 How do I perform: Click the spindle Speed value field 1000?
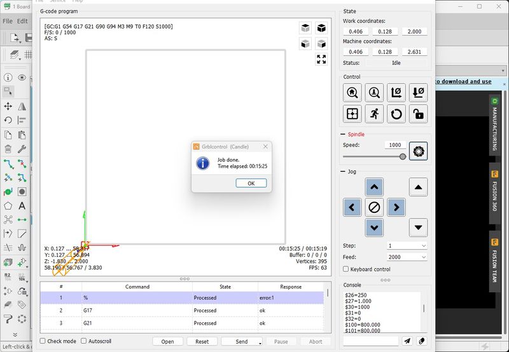[395, 145]
